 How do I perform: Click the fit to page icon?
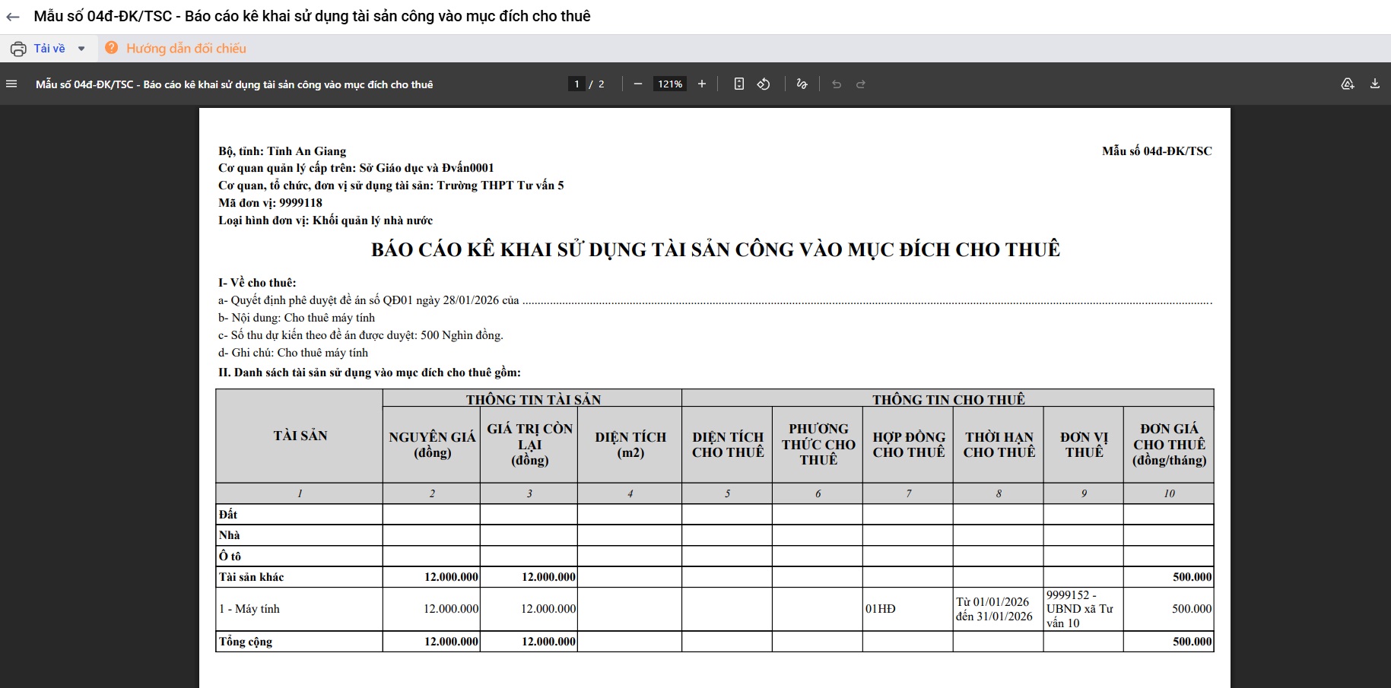(739, 84)
